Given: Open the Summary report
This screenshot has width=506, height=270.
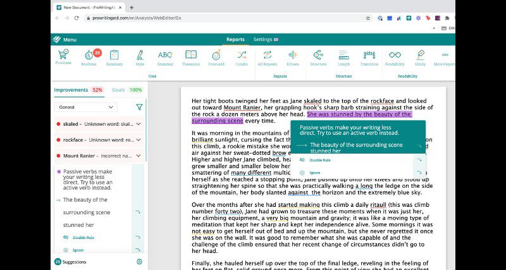Looking at the screenshot, I should click(114, 58).
